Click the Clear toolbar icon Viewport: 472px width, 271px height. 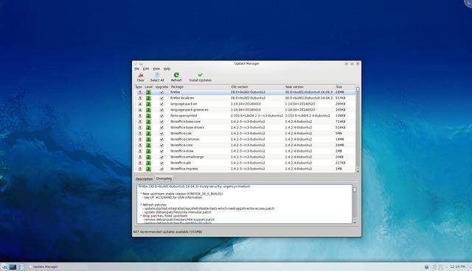click(x=141, y=75)
